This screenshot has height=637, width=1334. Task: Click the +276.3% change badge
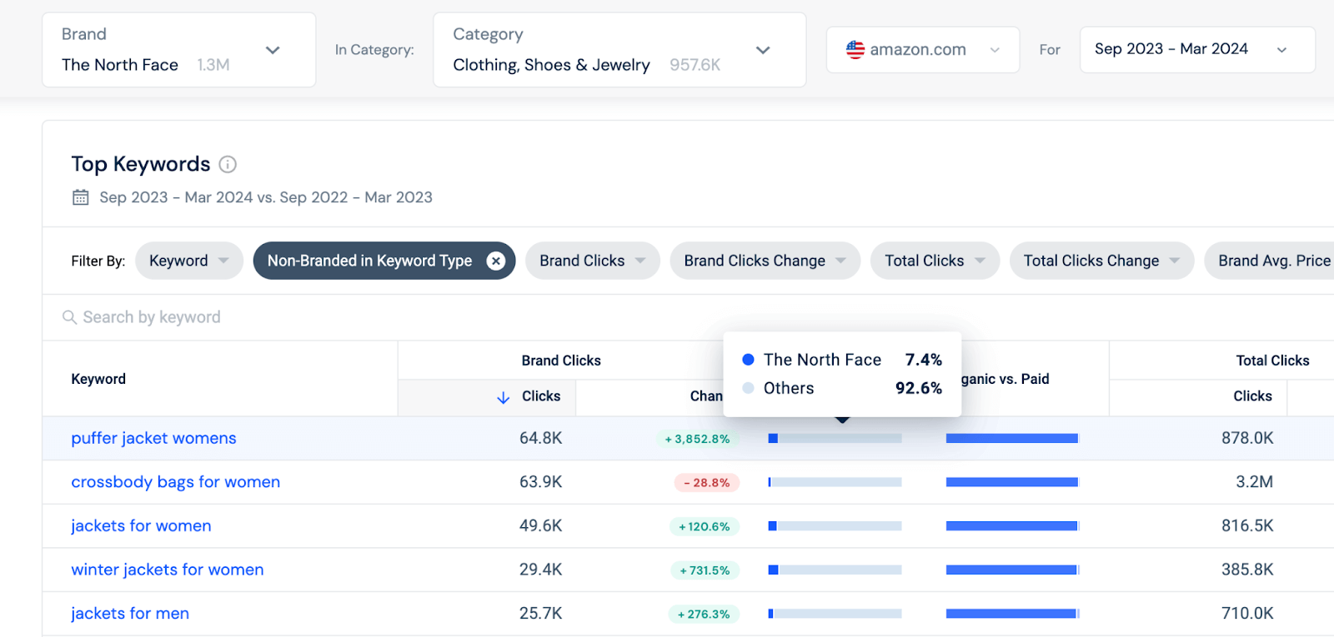(x=704, y=615)
